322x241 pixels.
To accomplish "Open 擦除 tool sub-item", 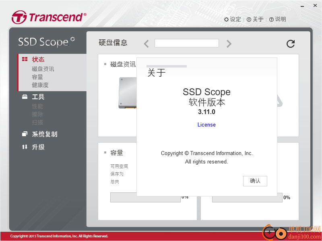I will tap(37, 114).
